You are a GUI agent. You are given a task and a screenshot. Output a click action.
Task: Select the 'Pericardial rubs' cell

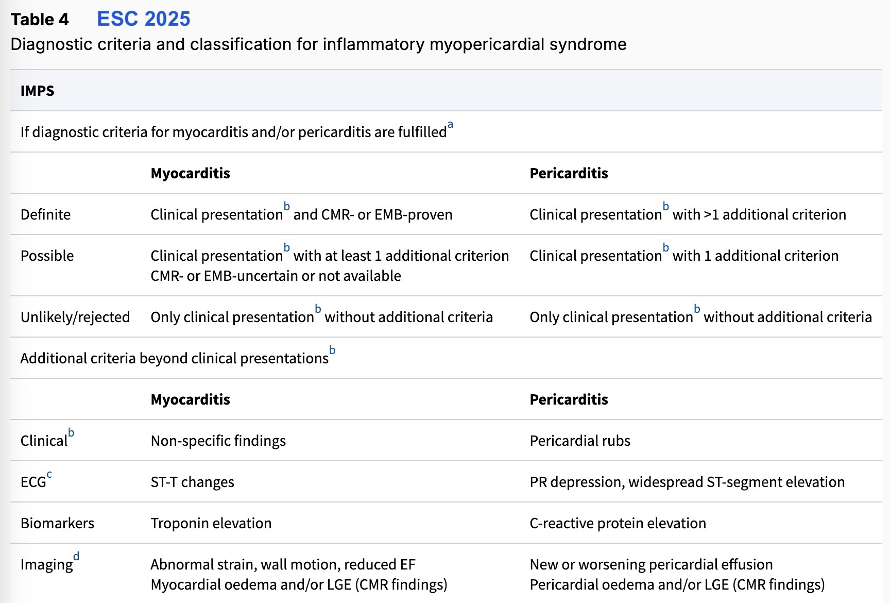pyautogui.click(x=580, y=441)
